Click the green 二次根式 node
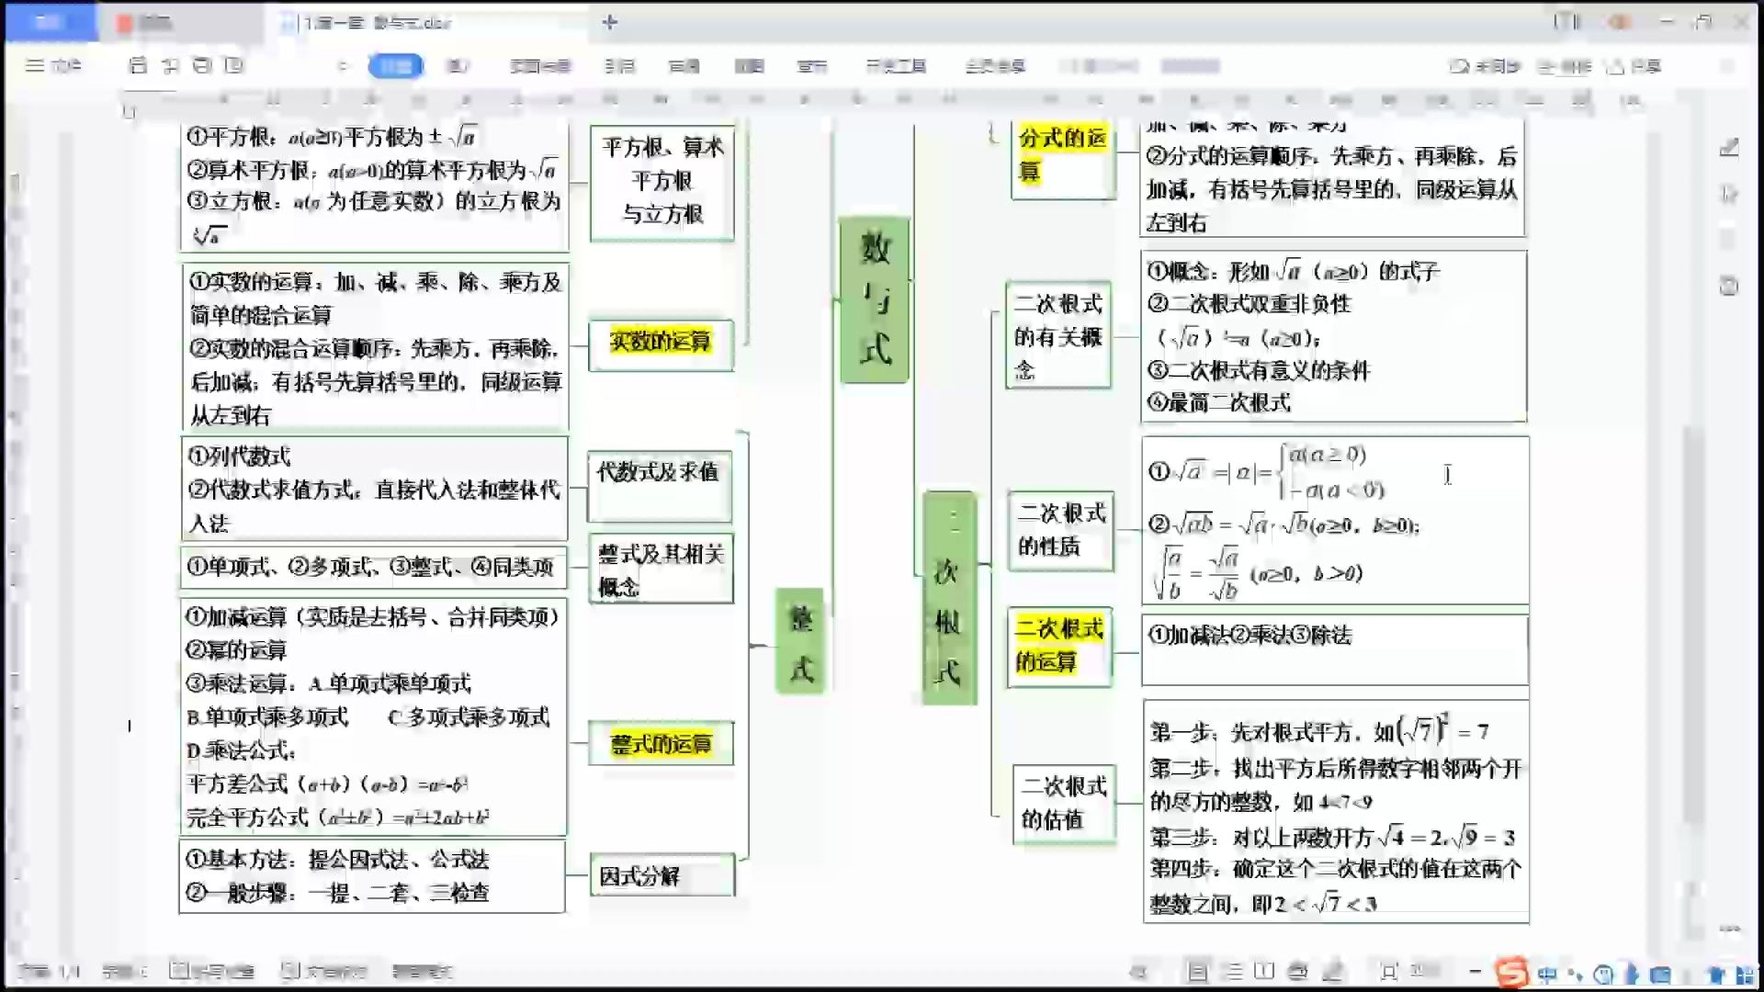The width and height of the screenshot is (1764, 992). tap(949, 598)
